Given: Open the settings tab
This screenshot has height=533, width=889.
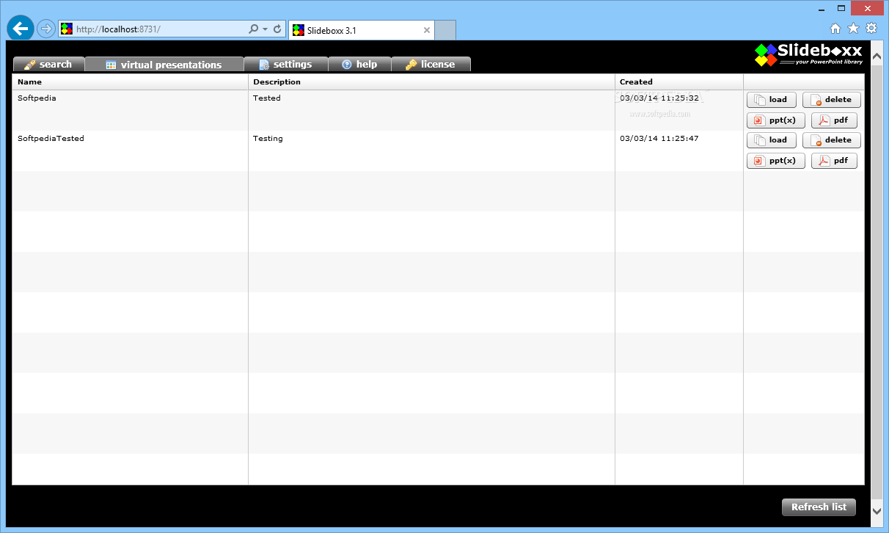Looking at the screenshot, I should pos(285,65).
